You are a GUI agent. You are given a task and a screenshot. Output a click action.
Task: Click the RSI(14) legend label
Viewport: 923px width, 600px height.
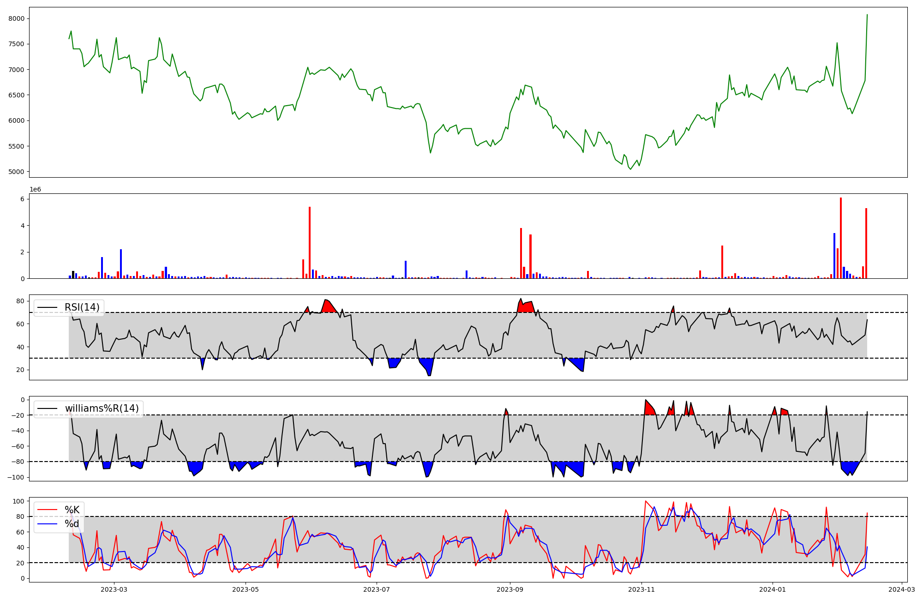pos(82,307)
